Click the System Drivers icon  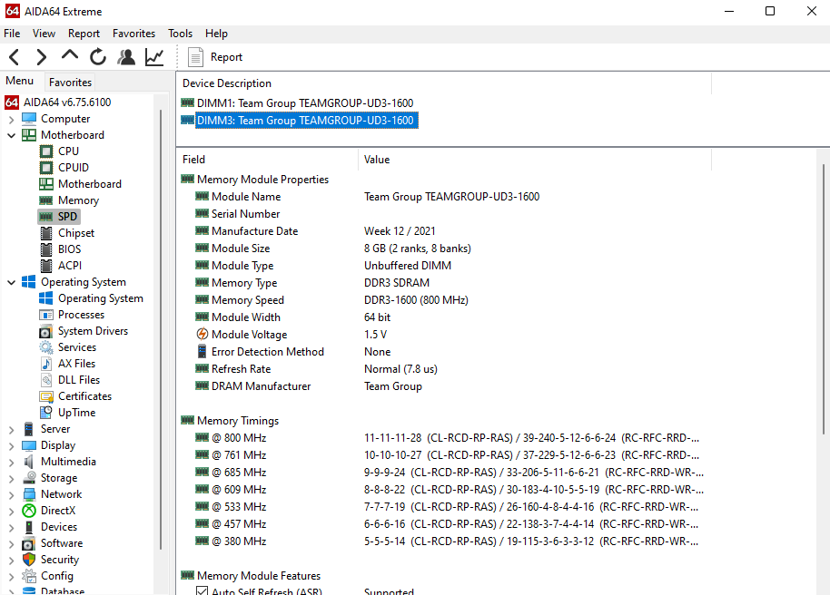point(46,332)
